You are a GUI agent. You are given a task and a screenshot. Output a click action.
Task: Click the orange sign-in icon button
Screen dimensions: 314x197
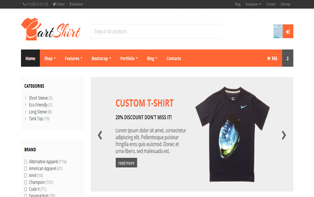point(288,31)
